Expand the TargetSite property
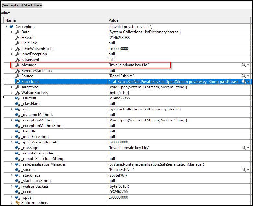 point(12,87)
